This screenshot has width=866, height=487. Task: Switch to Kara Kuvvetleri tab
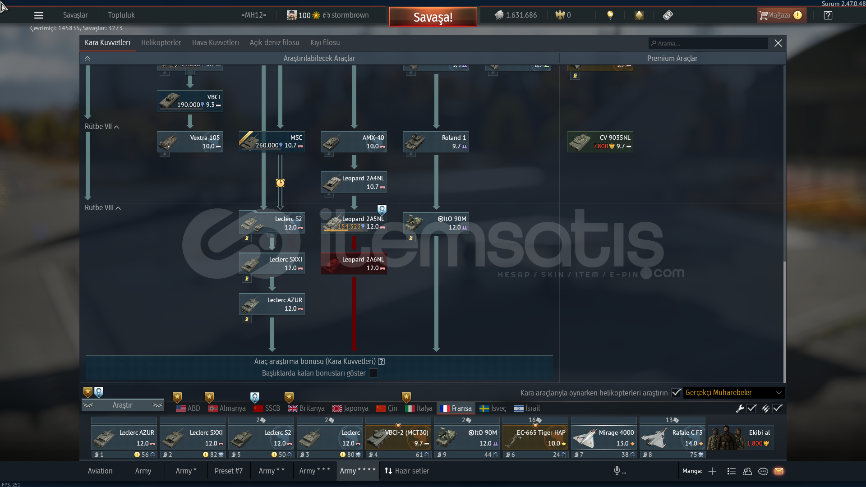pyautogui.click(x=107, y=43)
